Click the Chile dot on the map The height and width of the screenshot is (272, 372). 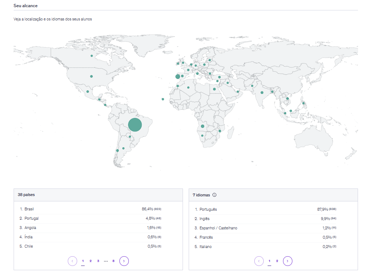117,151
